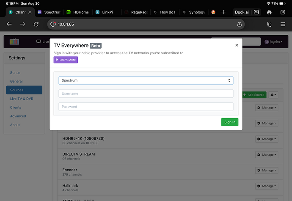Open Status in Settings sidebar
The height and width of the screenshot is (201, 292).
[x=15, y=73]
